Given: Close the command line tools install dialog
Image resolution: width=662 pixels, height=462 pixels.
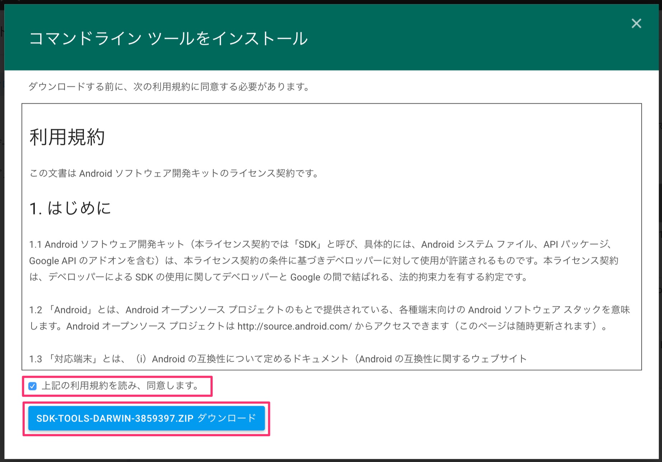Looking at the screenshot, I should (637, 23).
